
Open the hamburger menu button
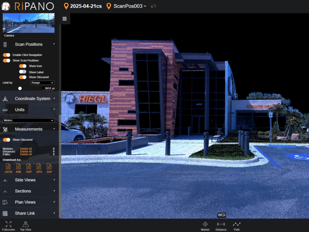pos(65,19)
